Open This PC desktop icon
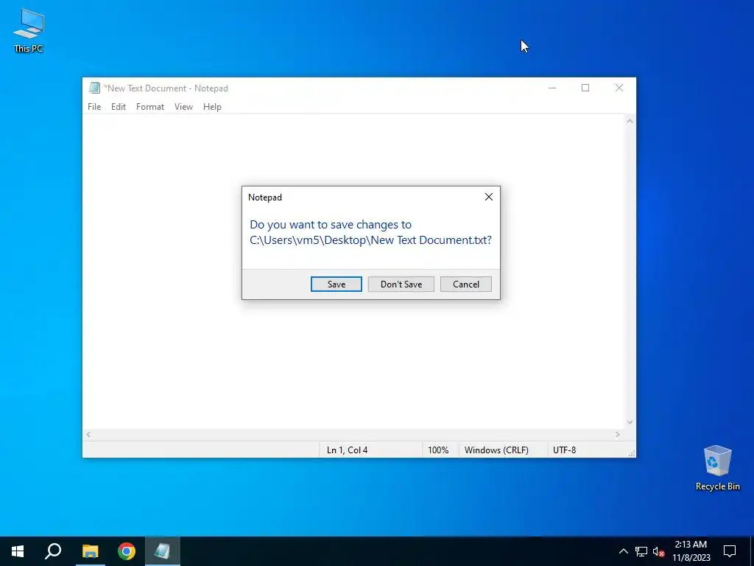This screenshot has height=566, width=754. pos(29,30)
